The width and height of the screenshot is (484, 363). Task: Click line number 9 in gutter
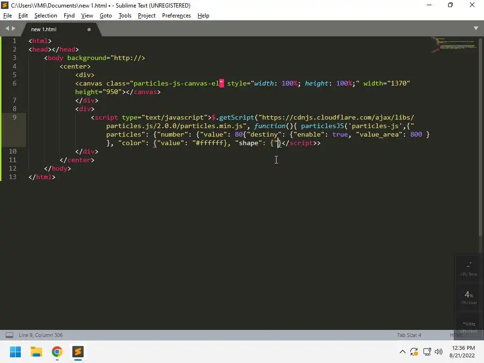coord(14,117)
